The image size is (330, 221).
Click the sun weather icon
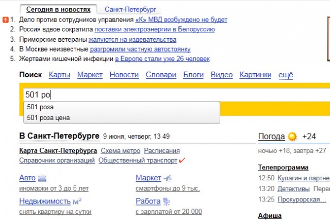tap(292, 137)
